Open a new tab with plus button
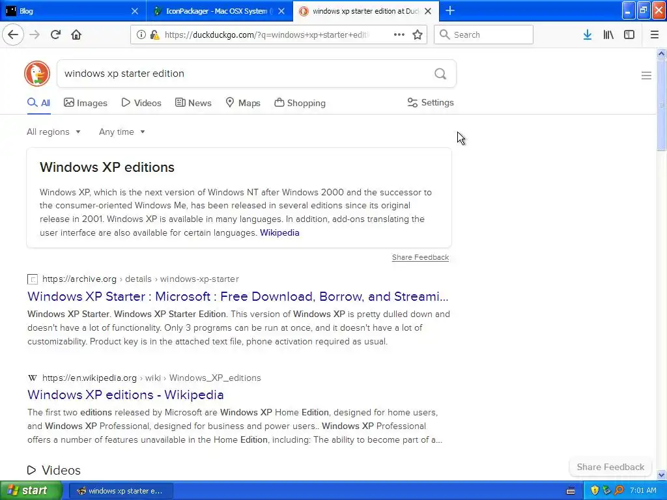 tap(449, 11)
